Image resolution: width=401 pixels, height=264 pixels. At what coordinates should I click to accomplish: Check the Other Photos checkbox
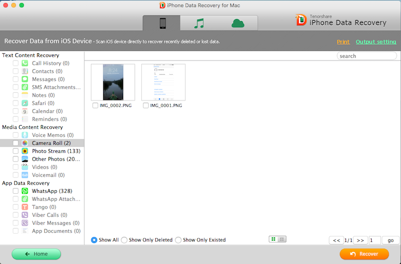[x=15, y=159]
